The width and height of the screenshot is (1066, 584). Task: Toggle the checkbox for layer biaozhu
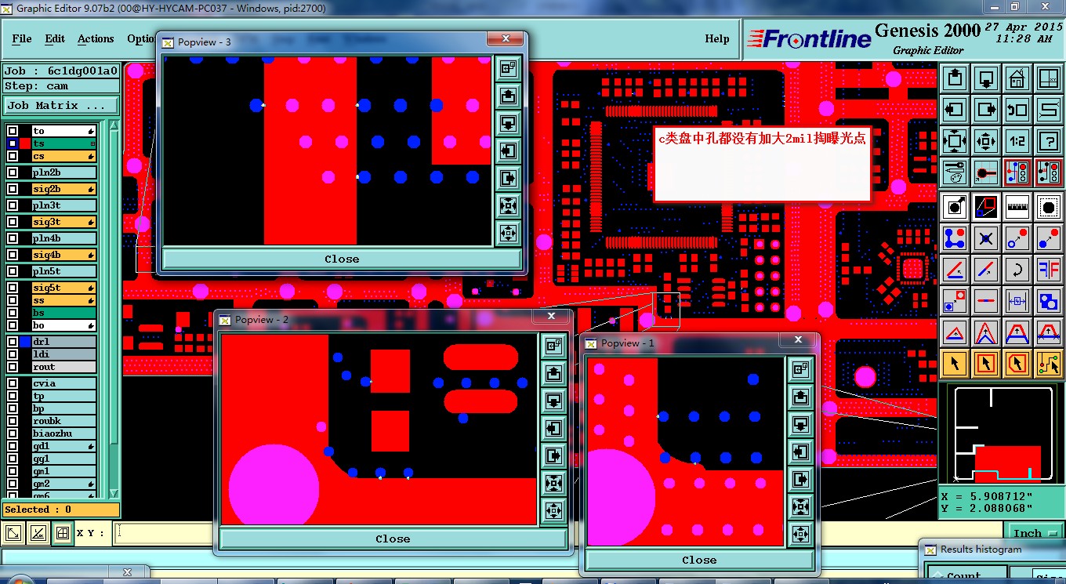coord(13,433)
